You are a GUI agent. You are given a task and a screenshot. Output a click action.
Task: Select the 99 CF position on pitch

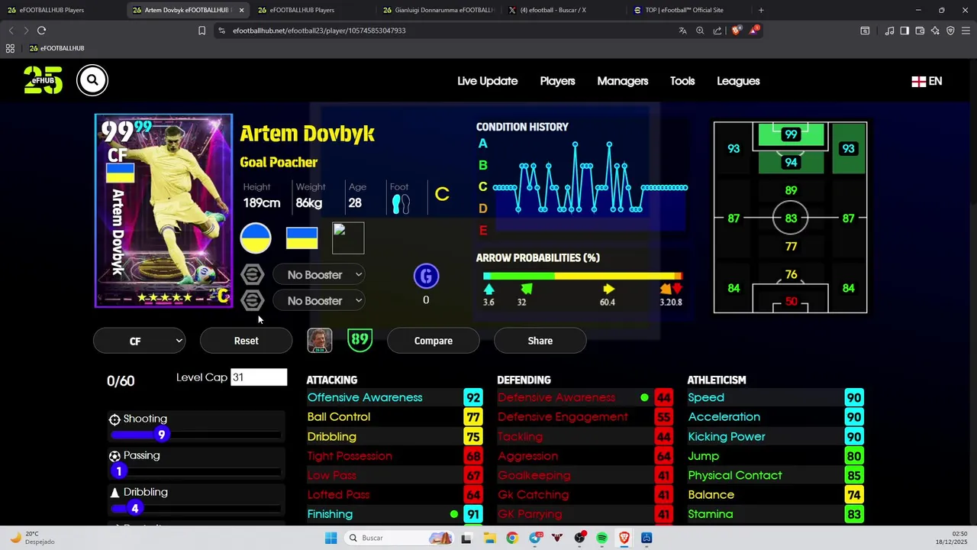(x=791, y=134)
